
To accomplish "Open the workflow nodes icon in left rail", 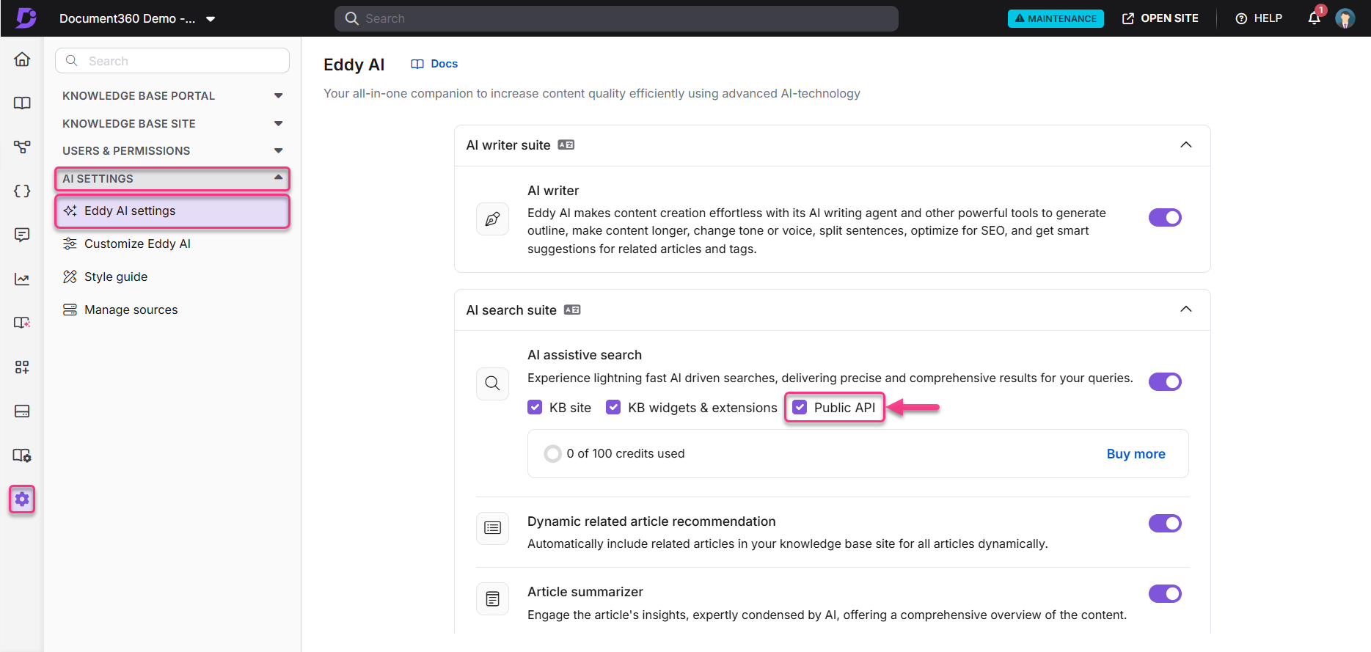I will coord(22,147).
